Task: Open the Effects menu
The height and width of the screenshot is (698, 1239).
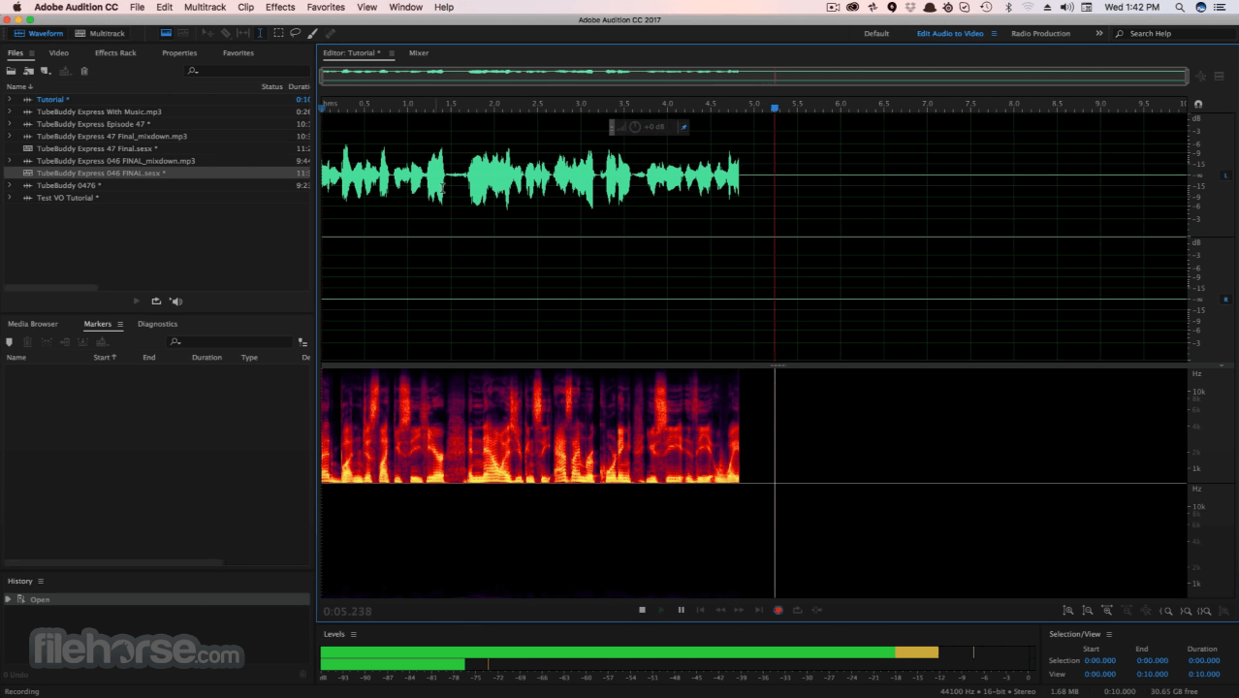Action: 280,7
